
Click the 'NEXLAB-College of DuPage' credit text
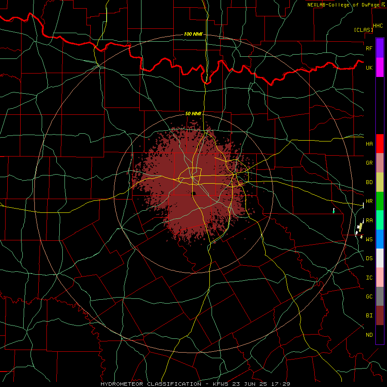pos(343,5)
